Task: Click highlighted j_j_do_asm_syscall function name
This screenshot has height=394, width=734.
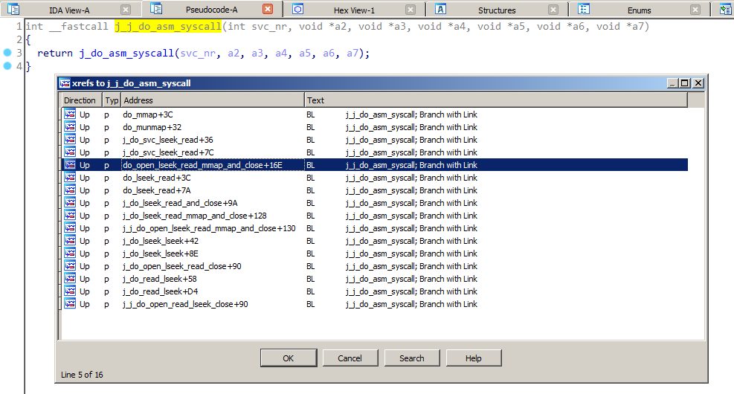Action: (x=168, y=27)
